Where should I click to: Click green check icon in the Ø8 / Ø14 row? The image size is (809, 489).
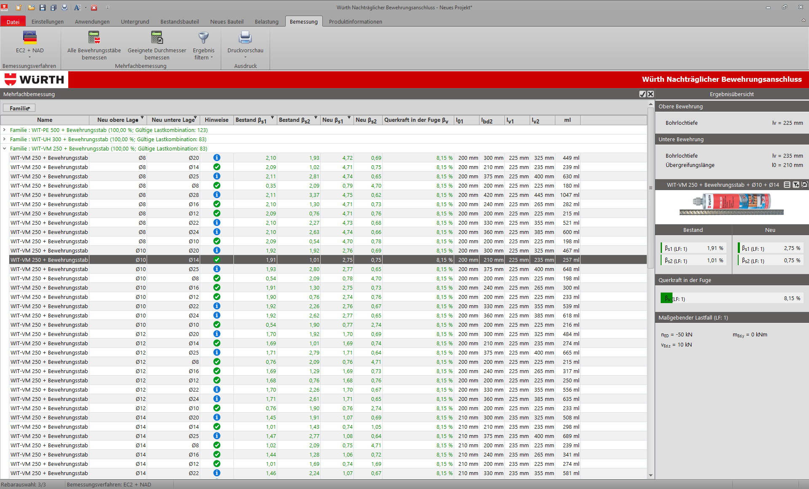[217, 167]
